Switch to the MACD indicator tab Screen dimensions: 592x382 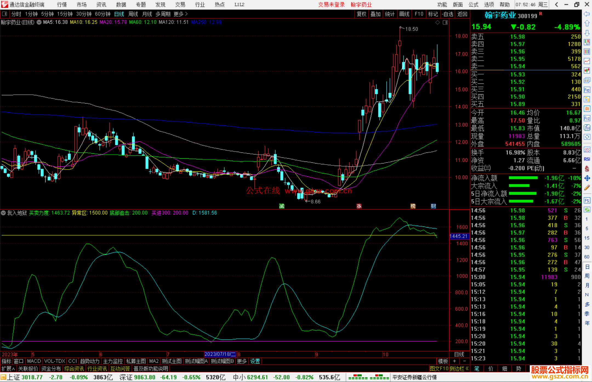click(x=34, y=361)
